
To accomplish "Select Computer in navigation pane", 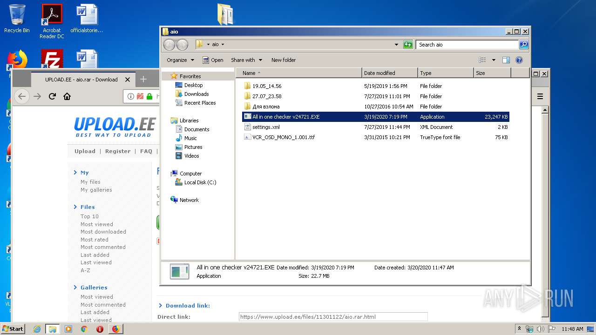I will tap(190, 174).
